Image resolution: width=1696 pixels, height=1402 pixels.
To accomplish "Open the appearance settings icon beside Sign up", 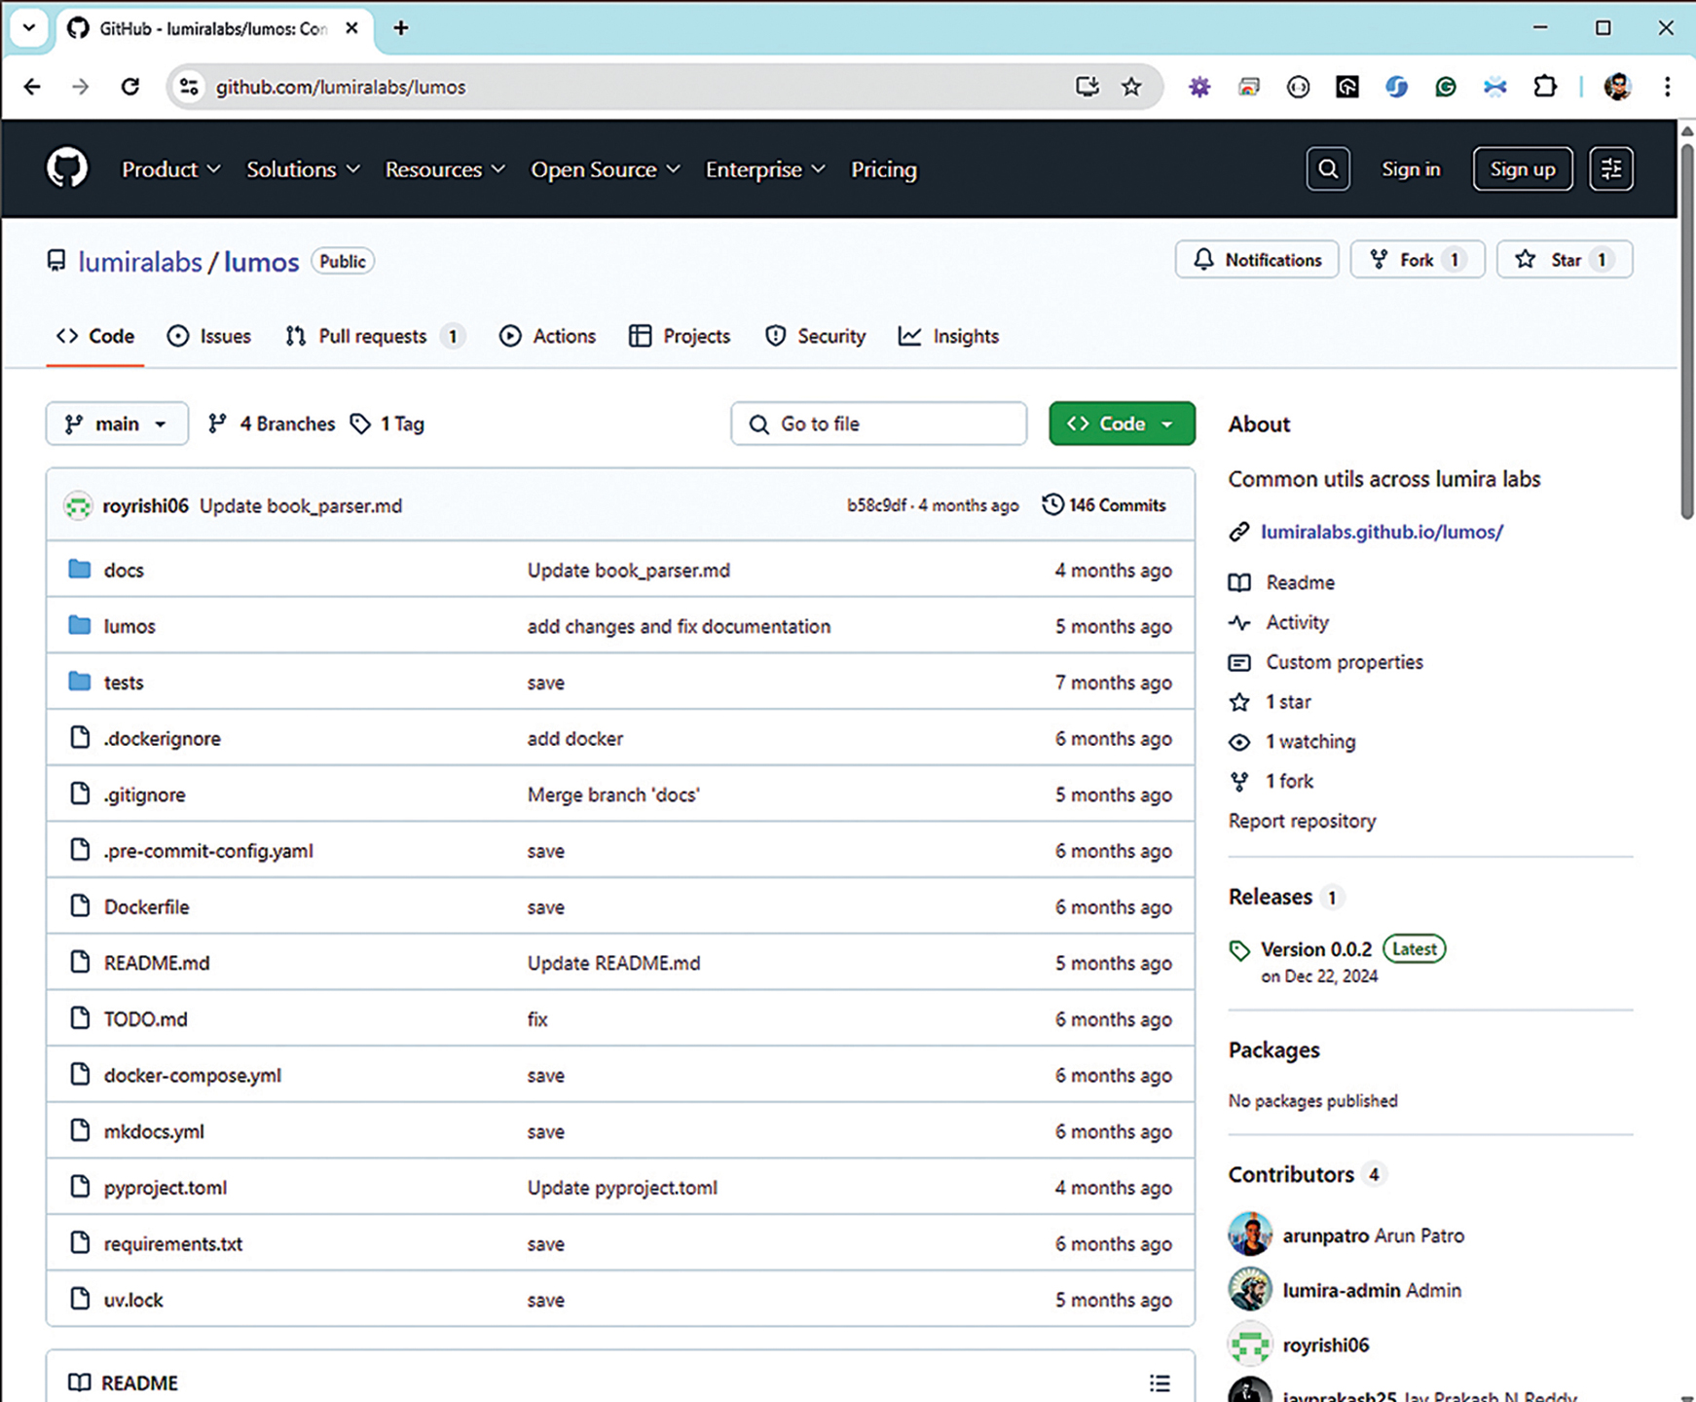I will [x=1611, y=169].
